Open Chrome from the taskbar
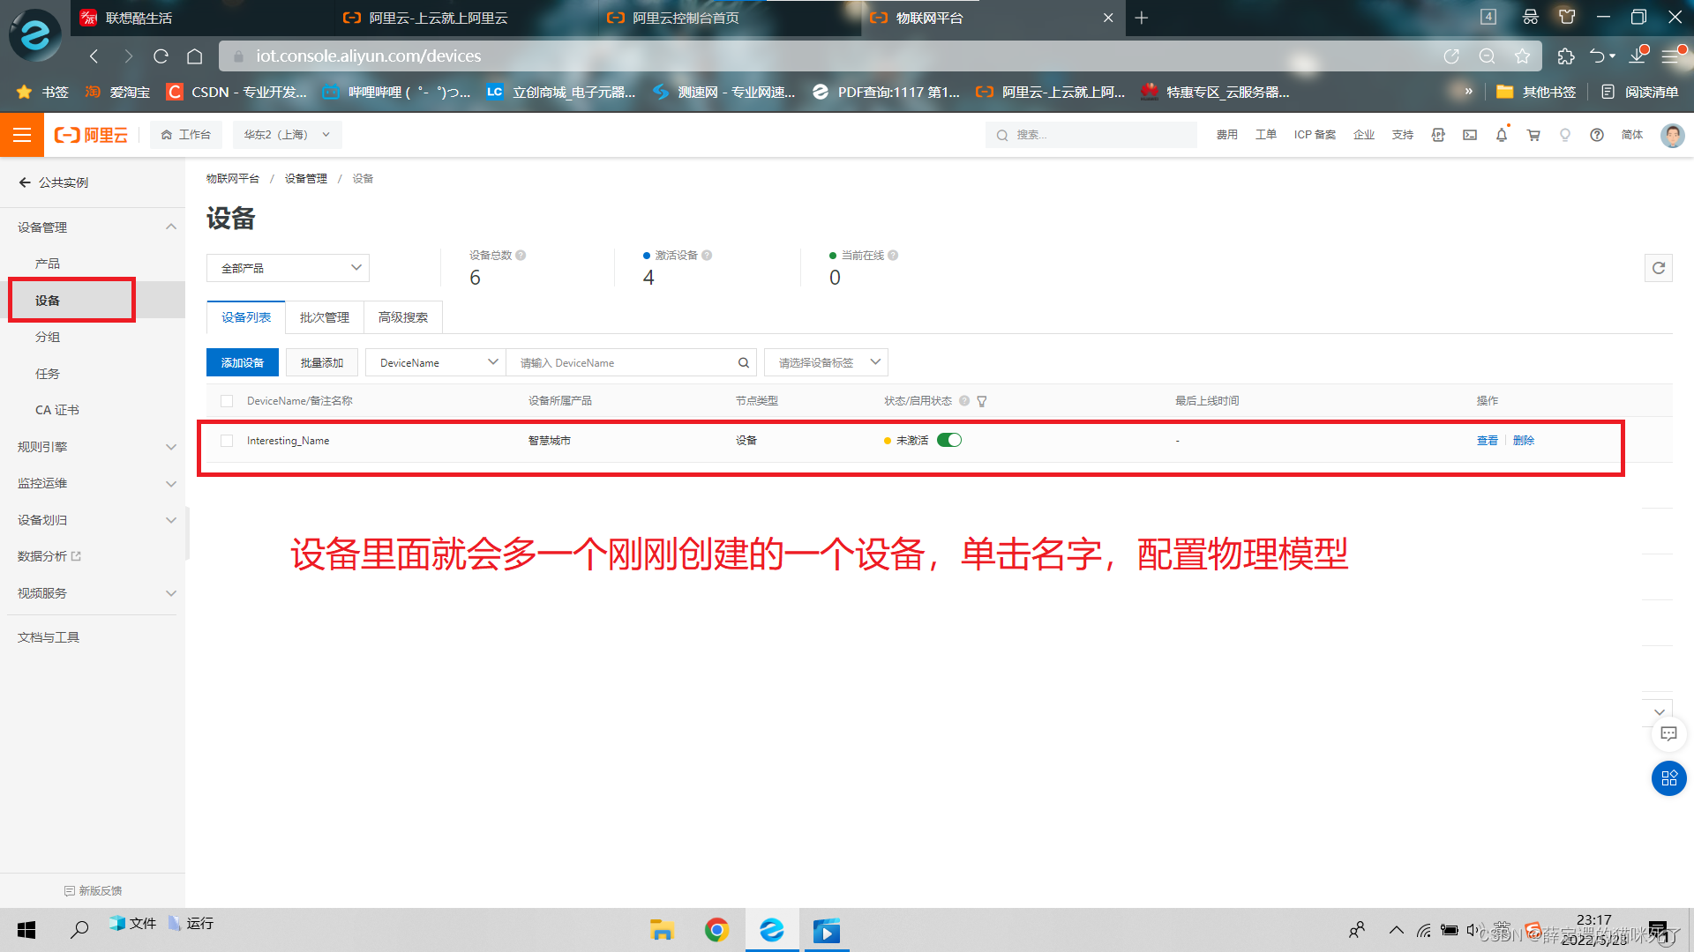 tap(716, 930)
